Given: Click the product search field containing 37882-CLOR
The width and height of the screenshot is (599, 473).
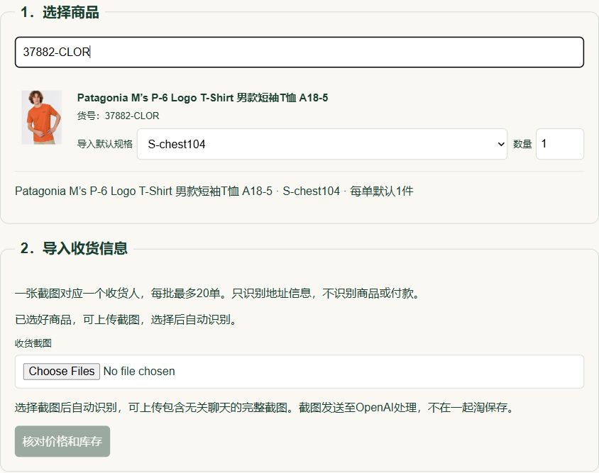Looking at the screenshot, I should [299, 52].
